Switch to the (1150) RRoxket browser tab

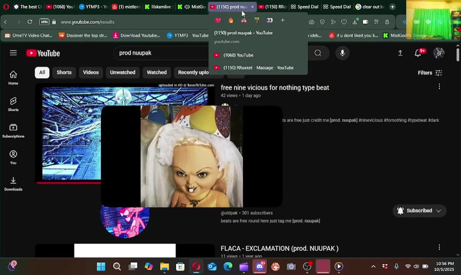point(272,6)
